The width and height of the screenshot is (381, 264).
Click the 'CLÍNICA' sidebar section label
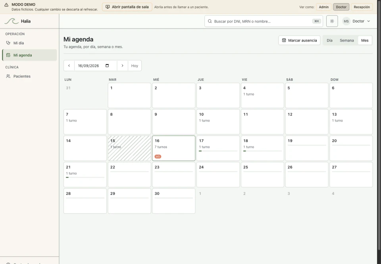click(12, 67)
